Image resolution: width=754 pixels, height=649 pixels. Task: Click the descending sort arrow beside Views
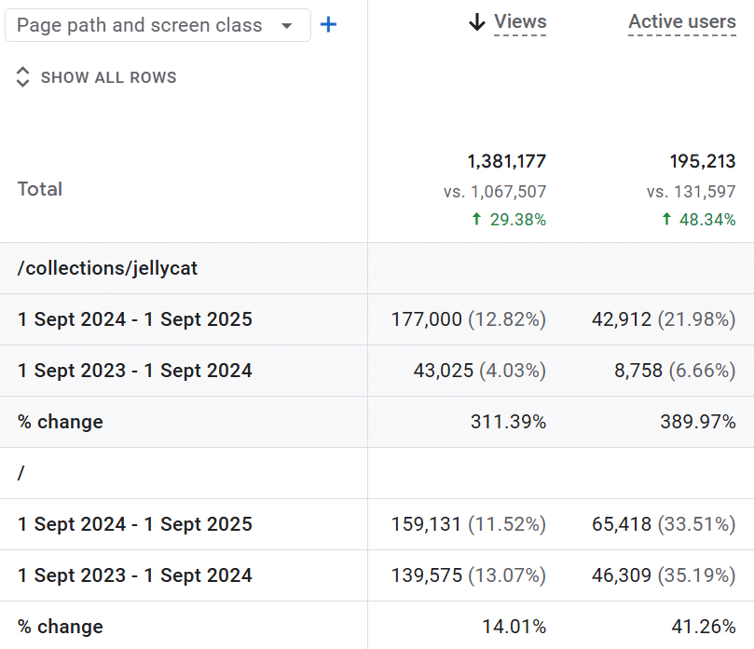pos(477,22)
